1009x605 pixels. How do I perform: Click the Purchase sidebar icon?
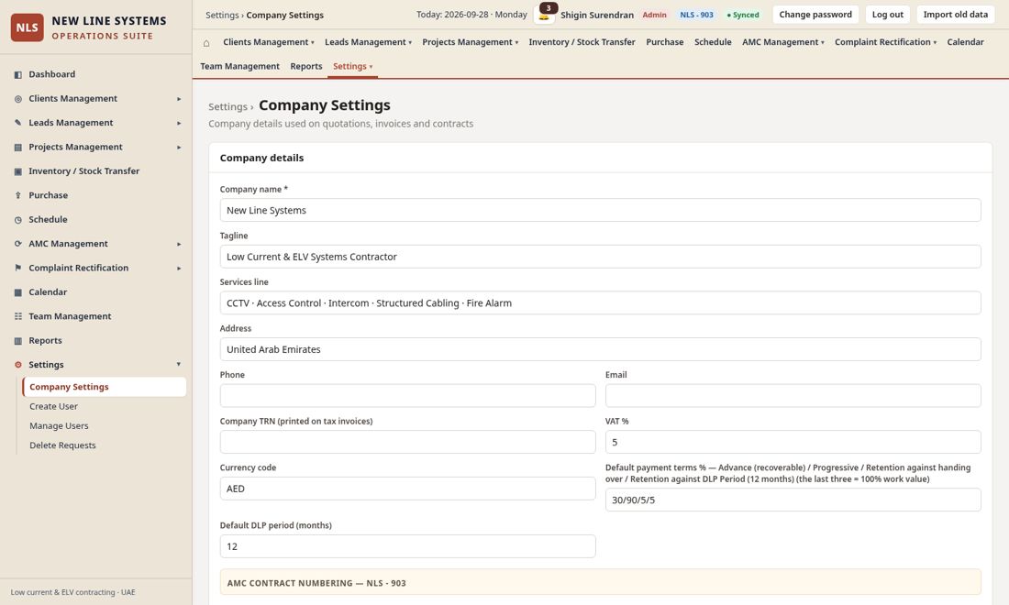18,195
